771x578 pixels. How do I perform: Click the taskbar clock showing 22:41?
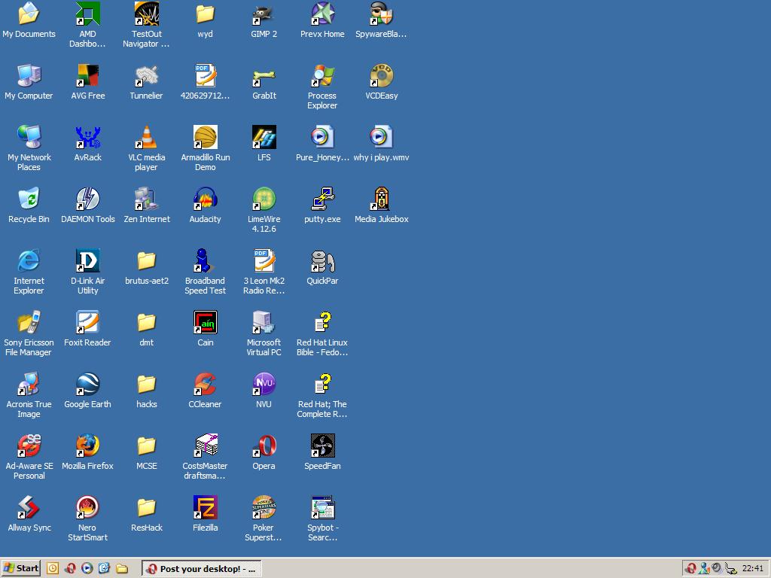click(x=752, y=568)
